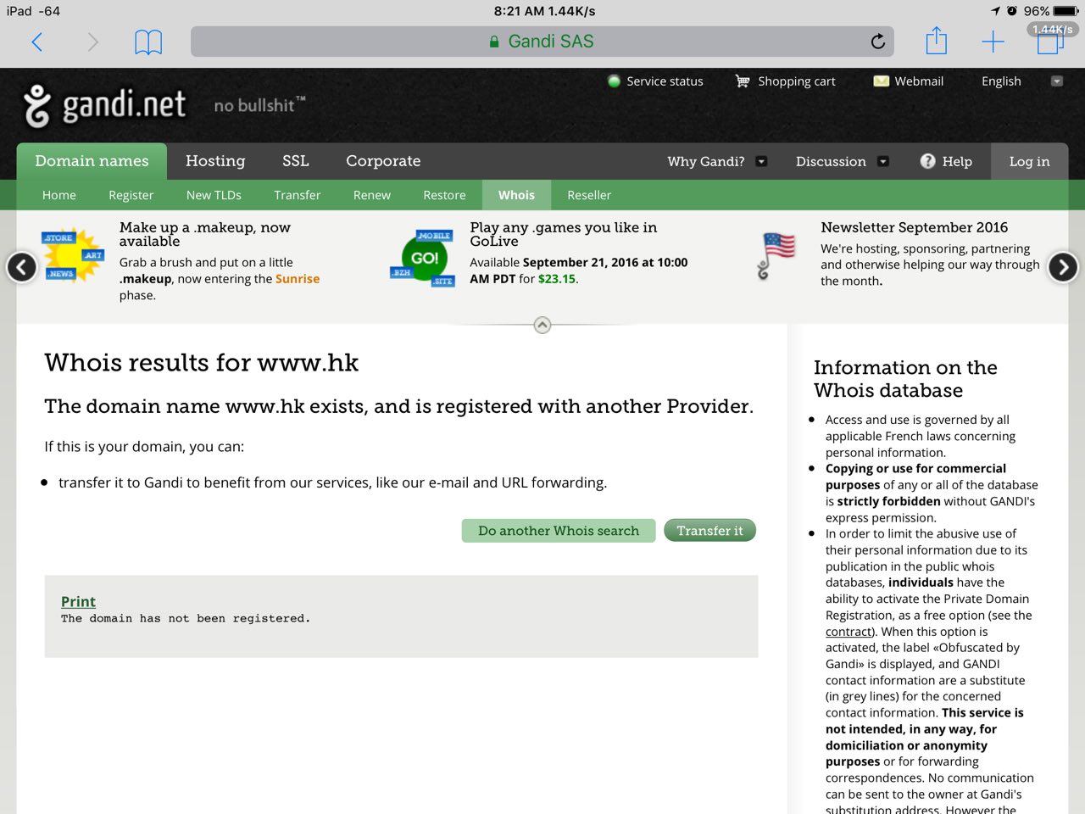Go to previous carousel slide arrow
Image resolution: width=1085 pixels, height=814 pixels.
21,267
